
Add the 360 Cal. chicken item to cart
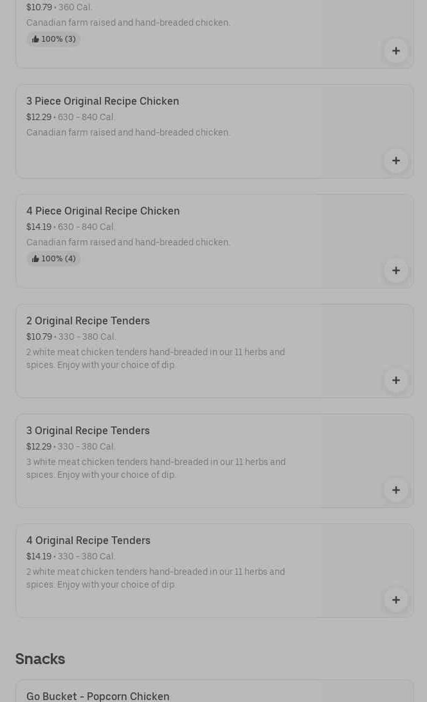pos(395,51)
